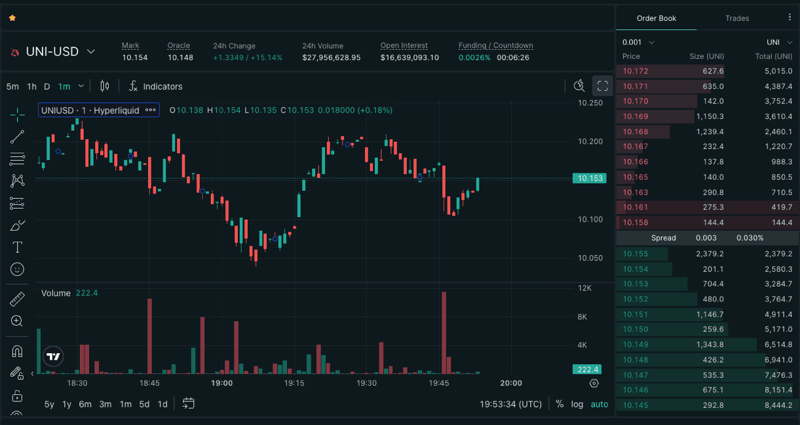Click the 10.168 ask price row
Image resolution: width=800 pixels, height=425 pixels.
708,132
